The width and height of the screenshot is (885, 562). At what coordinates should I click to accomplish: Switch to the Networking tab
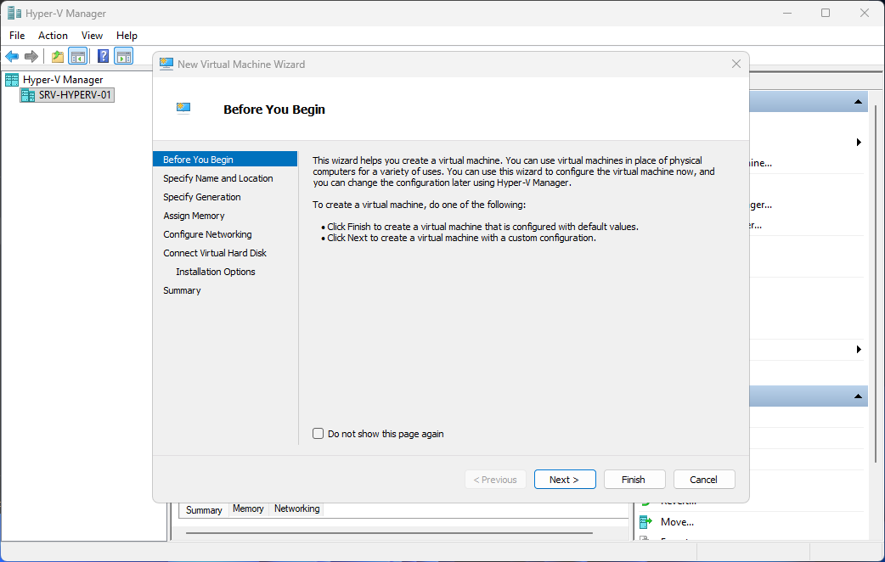point(296,509)
